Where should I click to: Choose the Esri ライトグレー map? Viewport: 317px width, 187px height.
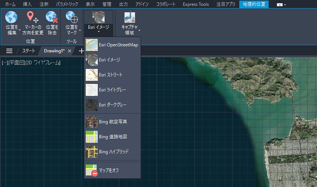[x=112, y=90]
